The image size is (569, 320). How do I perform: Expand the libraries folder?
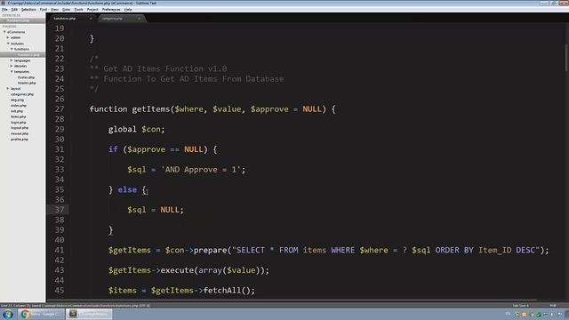[12, 66]
